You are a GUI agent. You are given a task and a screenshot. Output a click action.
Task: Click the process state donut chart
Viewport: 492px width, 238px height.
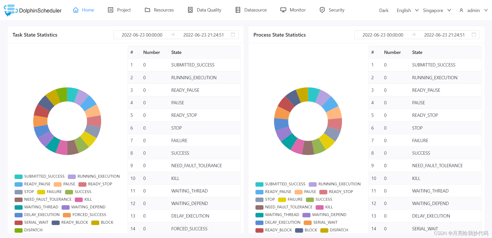[308, 121]
